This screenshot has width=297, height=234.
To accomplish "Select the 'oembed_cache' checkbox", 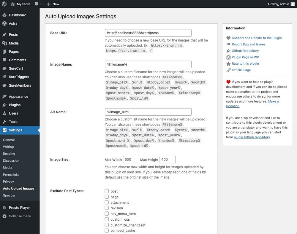I will click(107, 231).
